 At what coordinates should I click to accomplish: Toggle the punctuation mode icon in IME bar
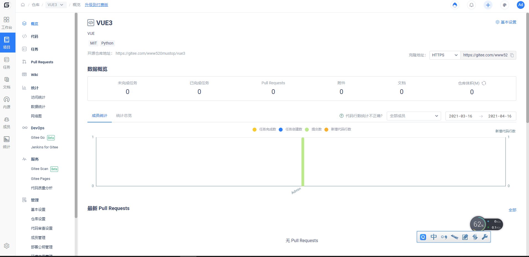pos(444,237)
